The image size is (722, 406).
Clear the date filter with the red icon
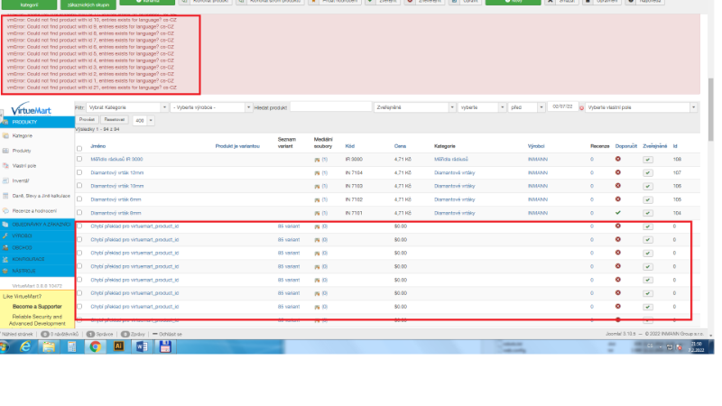coord(581,107)
